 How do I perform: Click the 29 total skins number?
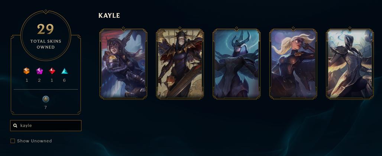coord(46,29)
